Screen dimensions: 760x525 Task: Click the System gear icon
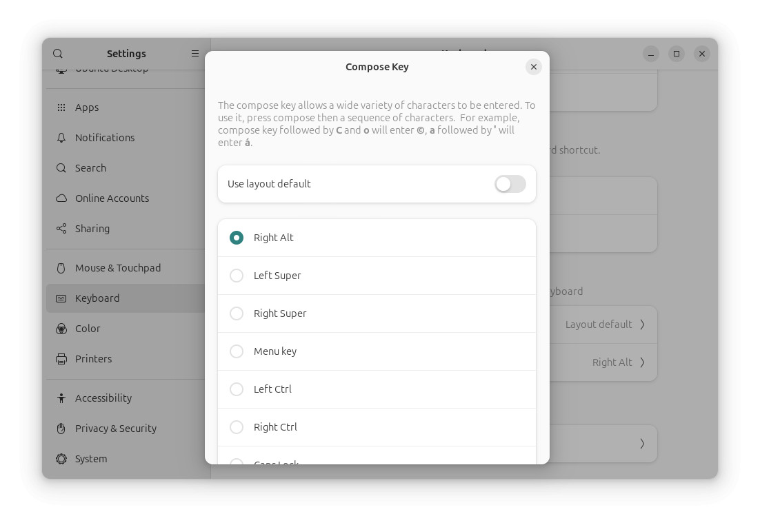point(61,459)
